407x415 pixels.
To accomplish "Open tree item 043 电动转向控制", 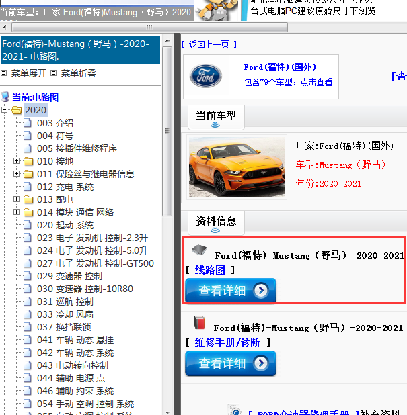I will click(73, 365).
